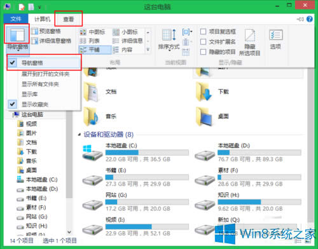Click the H: drive capacity bar
The height and width of the screenshot is (249, 318).
click(x=259, y=202)
